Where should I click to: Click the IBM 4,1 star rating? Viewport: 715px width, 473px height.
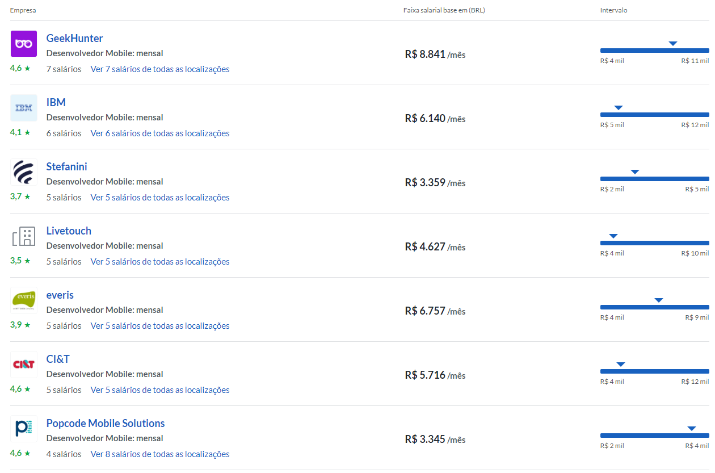click(20, 132)
